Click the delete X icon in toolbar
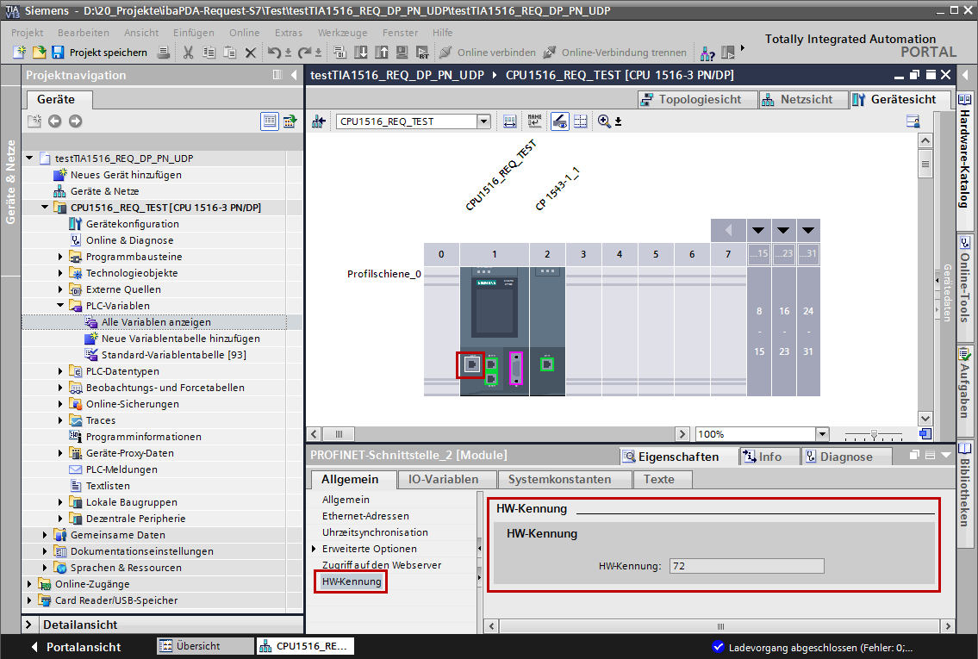 (x=251, y=53)
